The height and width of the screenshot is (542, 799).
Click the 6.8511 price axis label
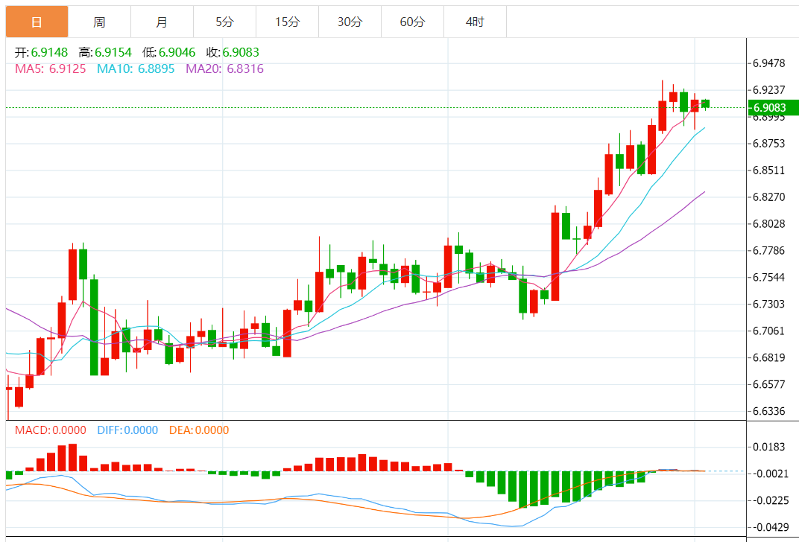tap(769, 170)
